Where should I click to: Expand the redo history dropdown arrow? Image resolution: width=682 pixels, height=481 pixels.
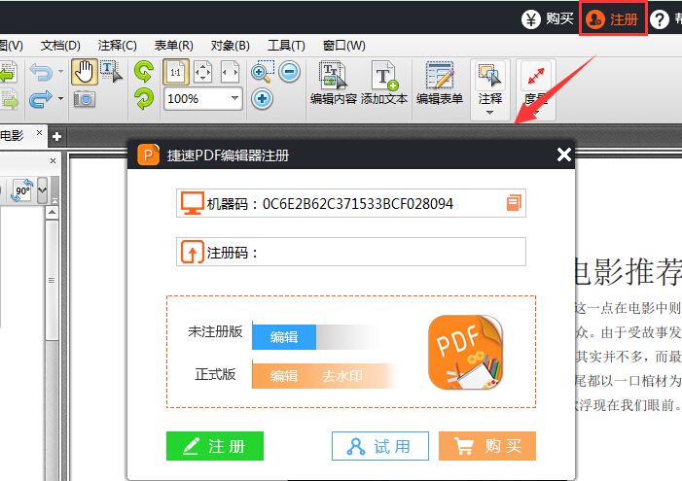coord(61,99)
